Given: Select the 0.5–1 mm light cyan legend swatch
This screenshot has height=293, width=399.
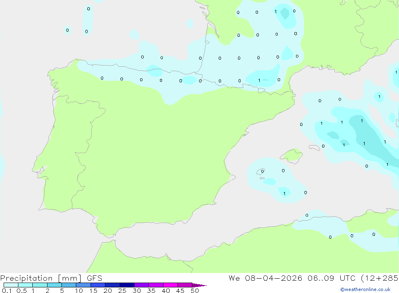Looking at the screenshot, I should point(25,285).
